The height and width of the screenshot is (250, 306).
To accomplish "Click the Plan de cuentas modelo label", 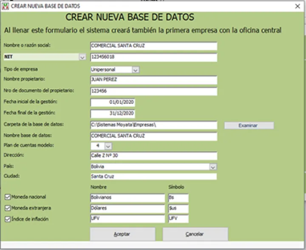I will [x=29, y=145].
